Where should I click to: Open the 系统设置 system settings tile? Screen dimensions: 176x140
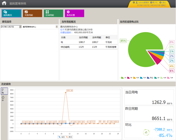point(74,13)
